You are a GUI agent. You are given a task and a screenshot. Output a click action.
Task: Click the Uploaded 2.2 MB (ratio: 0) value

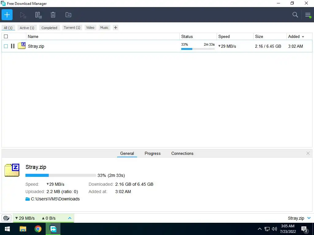[62, 192]
